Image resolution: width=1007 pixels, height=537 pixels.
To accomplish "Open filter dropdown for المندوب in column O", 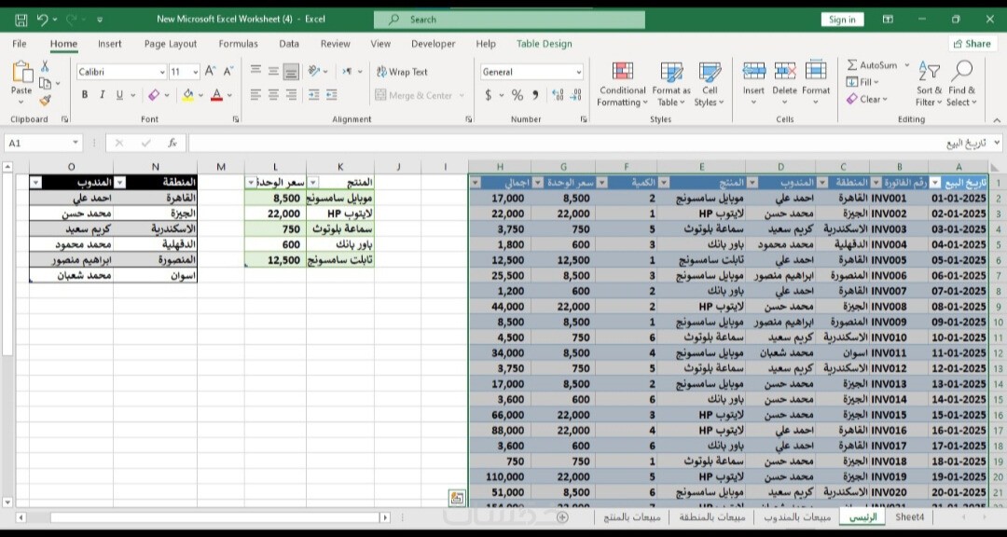I will tap(36, 183).
